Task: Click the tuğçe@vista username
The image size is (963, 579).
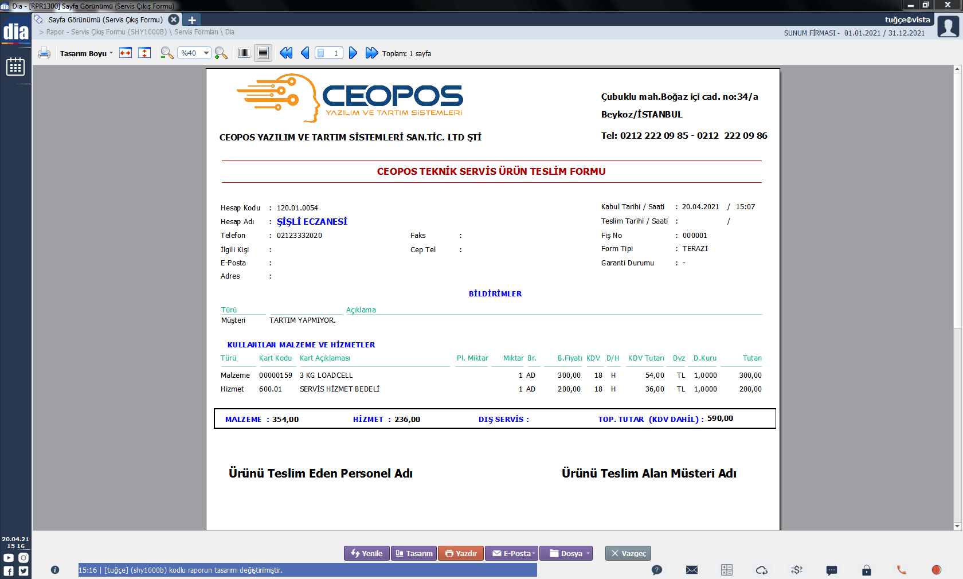Action: (907, 19)
